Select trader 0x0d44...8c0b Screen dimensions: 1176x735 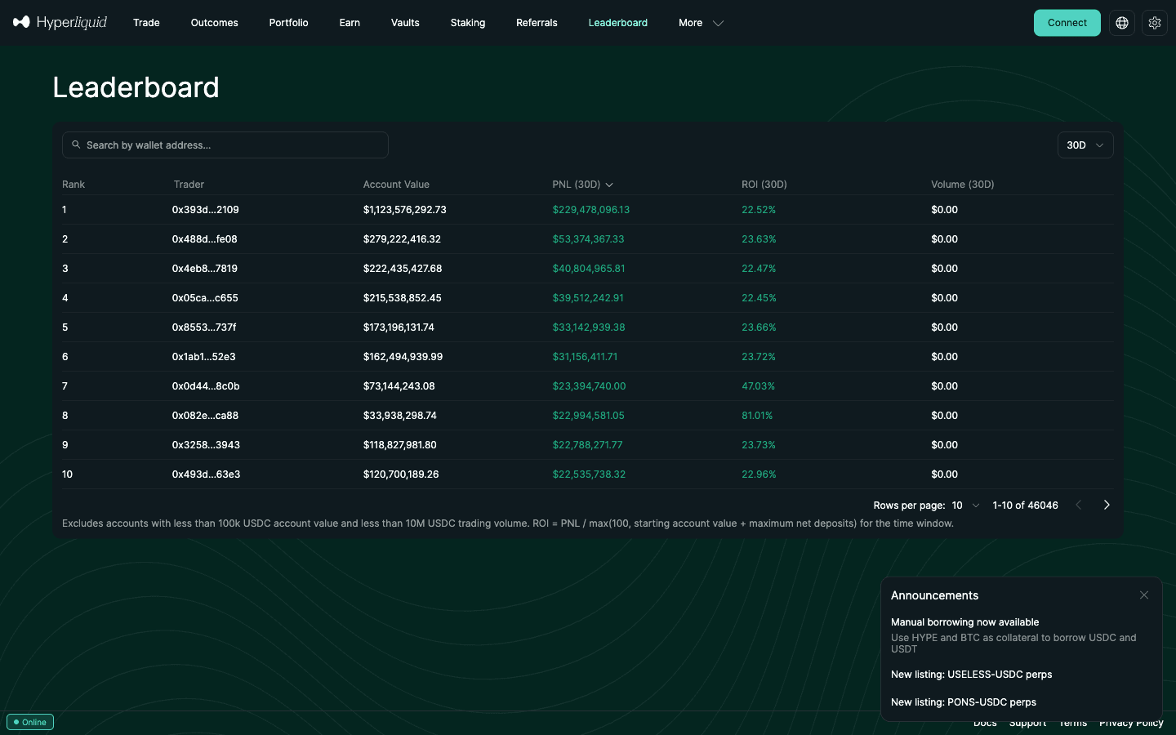pos(206,386)
